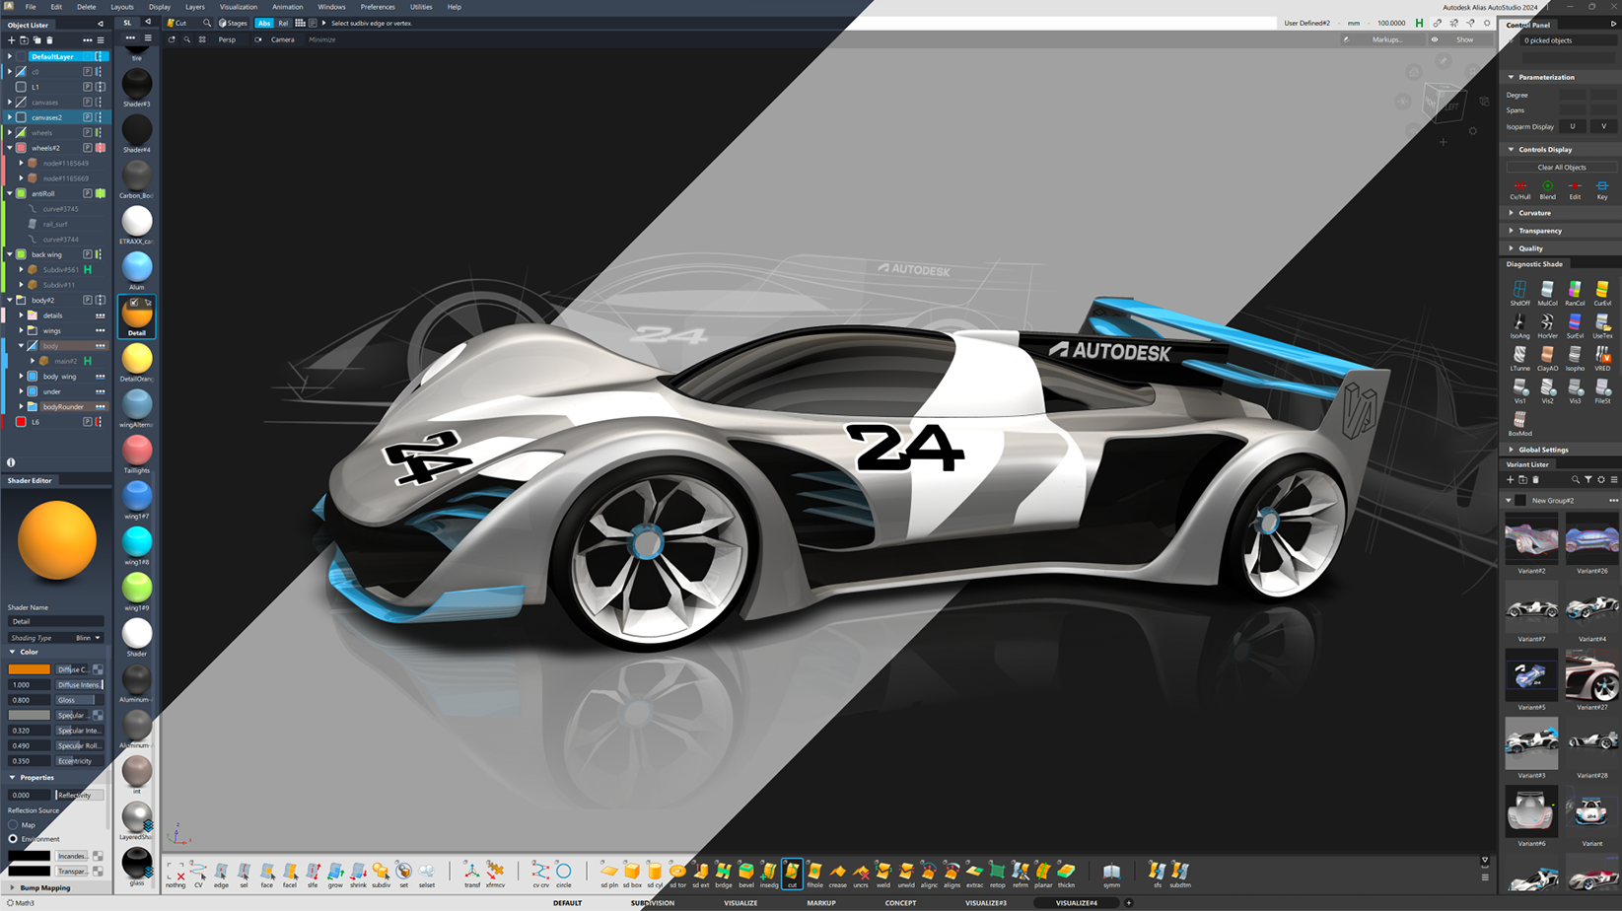The width and height of the screenshot is (1622, 911).
Task: Click the grow selection tool
Action: click(335, 874)
